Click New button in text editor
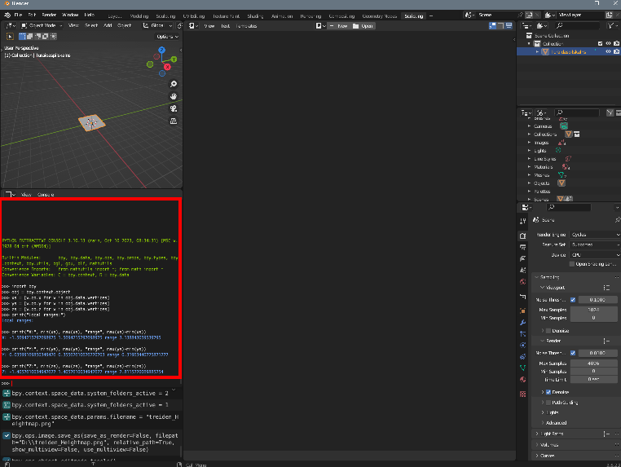 pos(340,26)
